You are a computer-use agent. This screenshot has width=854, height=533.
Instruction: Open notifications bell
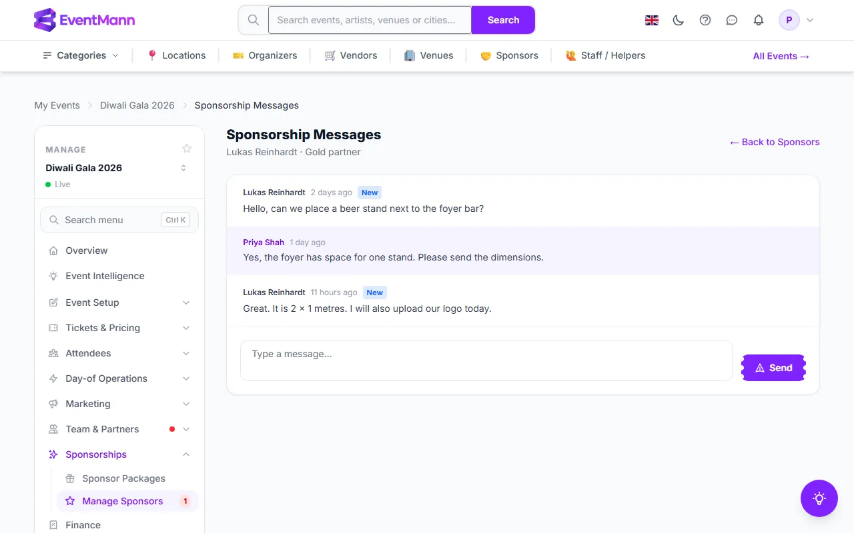759,20
